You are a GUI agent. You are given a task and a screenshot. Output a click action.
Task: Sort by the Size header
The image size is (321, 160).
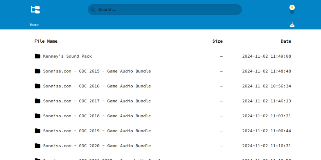point(218,41)
